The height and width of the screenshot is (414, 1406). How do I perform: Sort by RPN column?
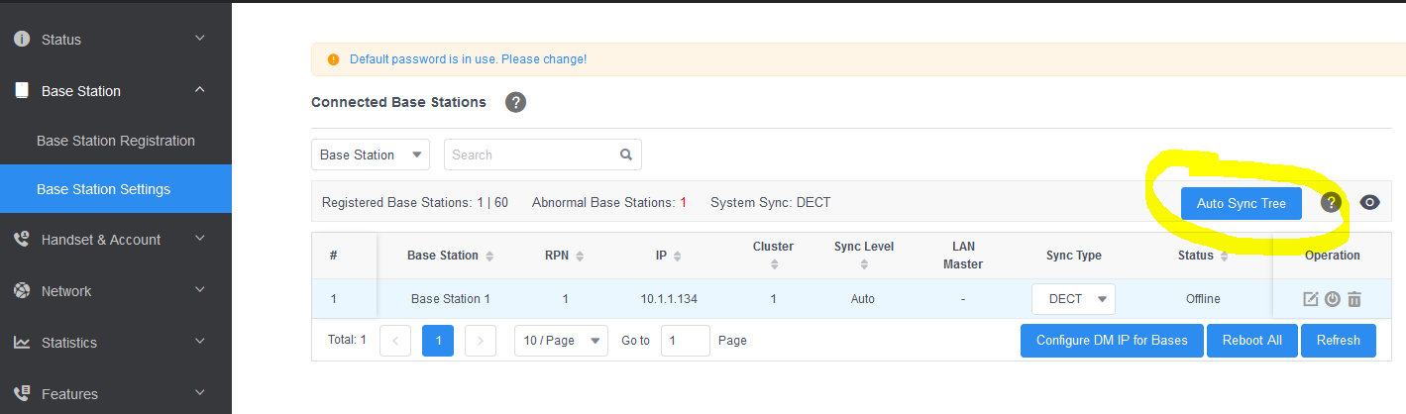pos(580,256)
